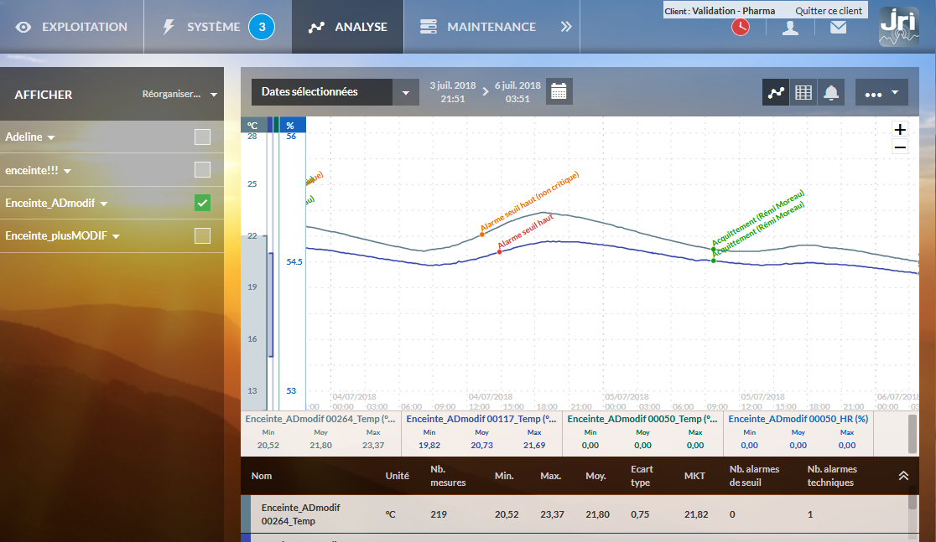
Task: Click the red Alarme seuil haut marker
Action: click(x=500, y=251)
